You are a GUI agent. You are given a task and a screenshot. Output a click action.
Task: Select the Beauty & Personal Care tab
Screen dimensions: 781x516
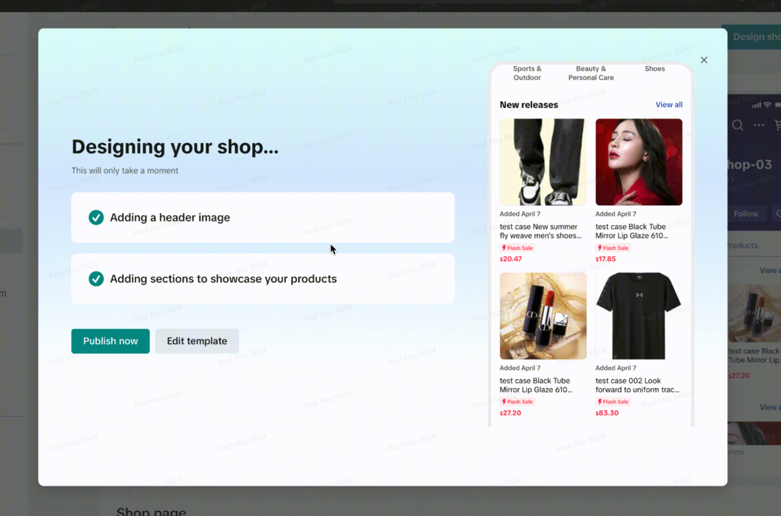click(591, 73)
